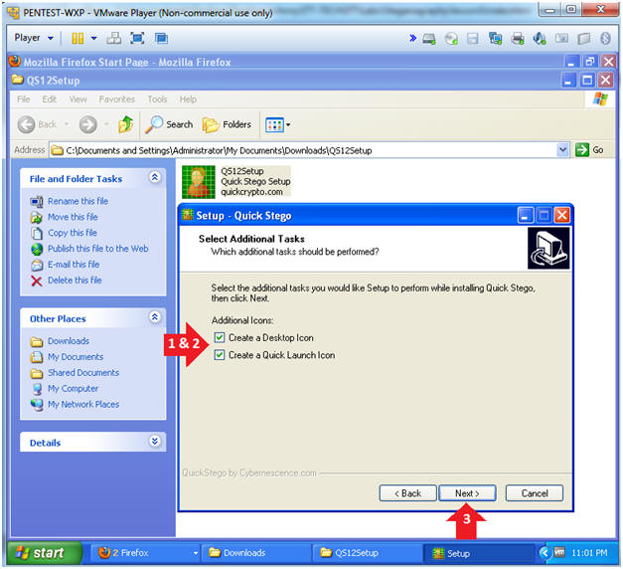623x569 pixels.
Task: Click the printer device icon in VMware
Action: 518,39
